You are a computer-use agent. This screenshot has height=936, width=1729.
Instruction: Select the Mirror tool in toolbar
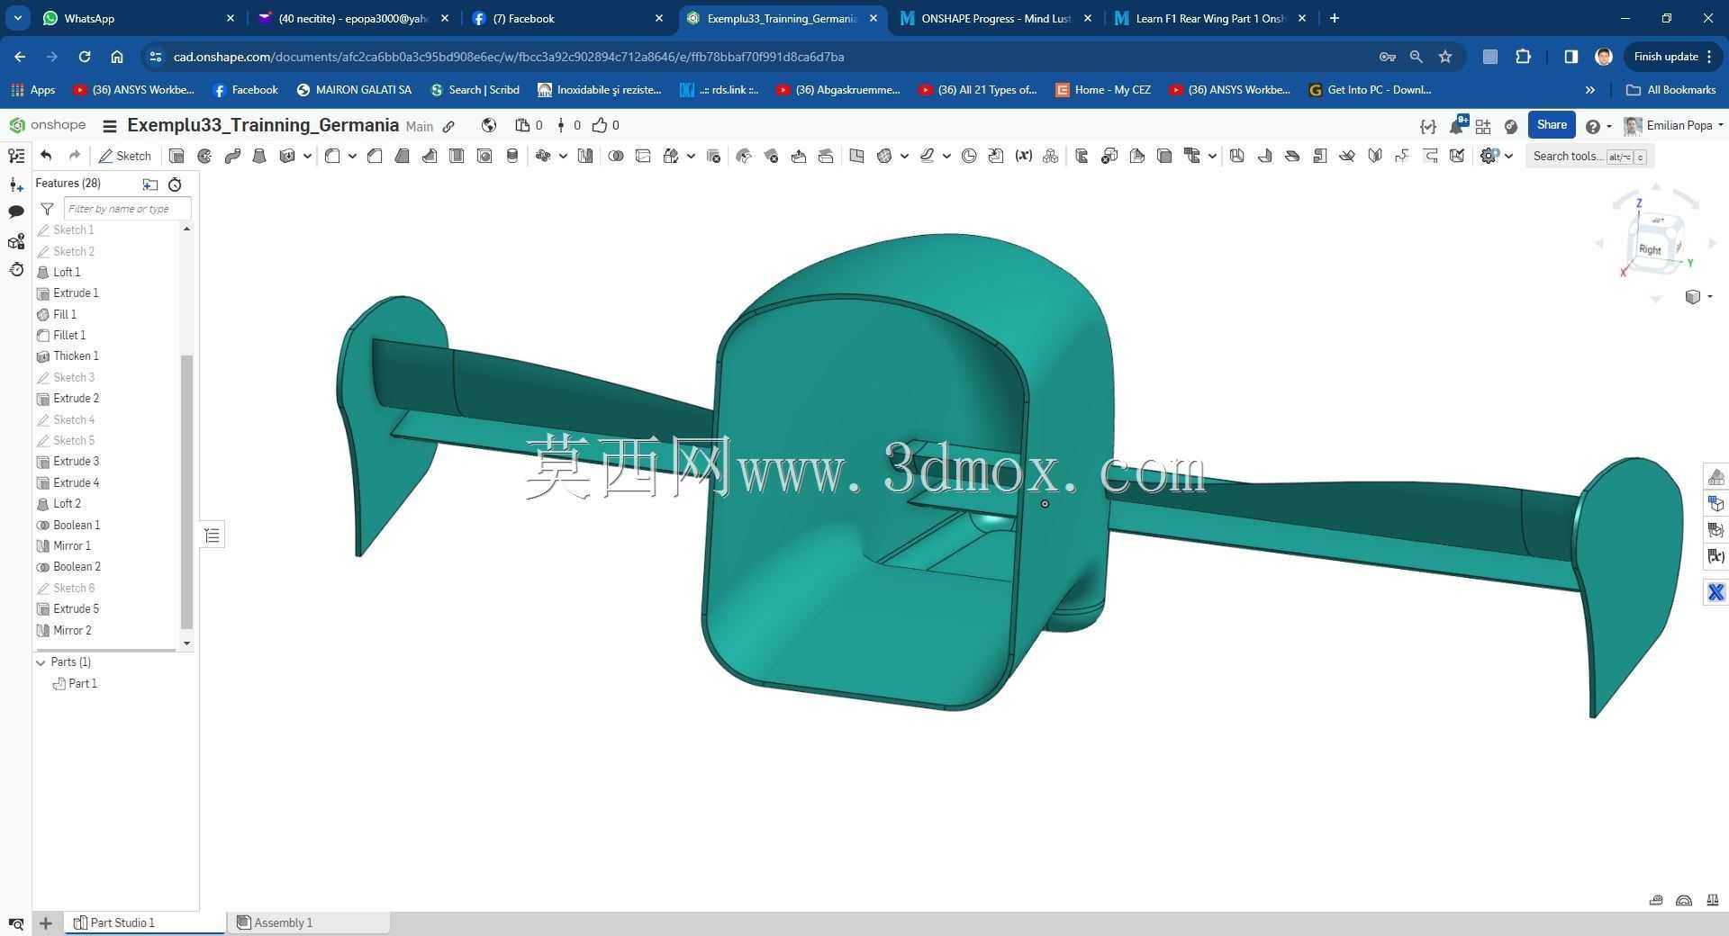click(x=585, y=156)
